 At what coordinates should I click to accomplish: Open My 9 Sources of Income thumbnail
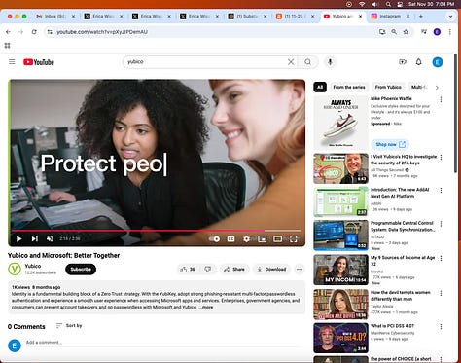pyautogui.click(x=340, y=270)
